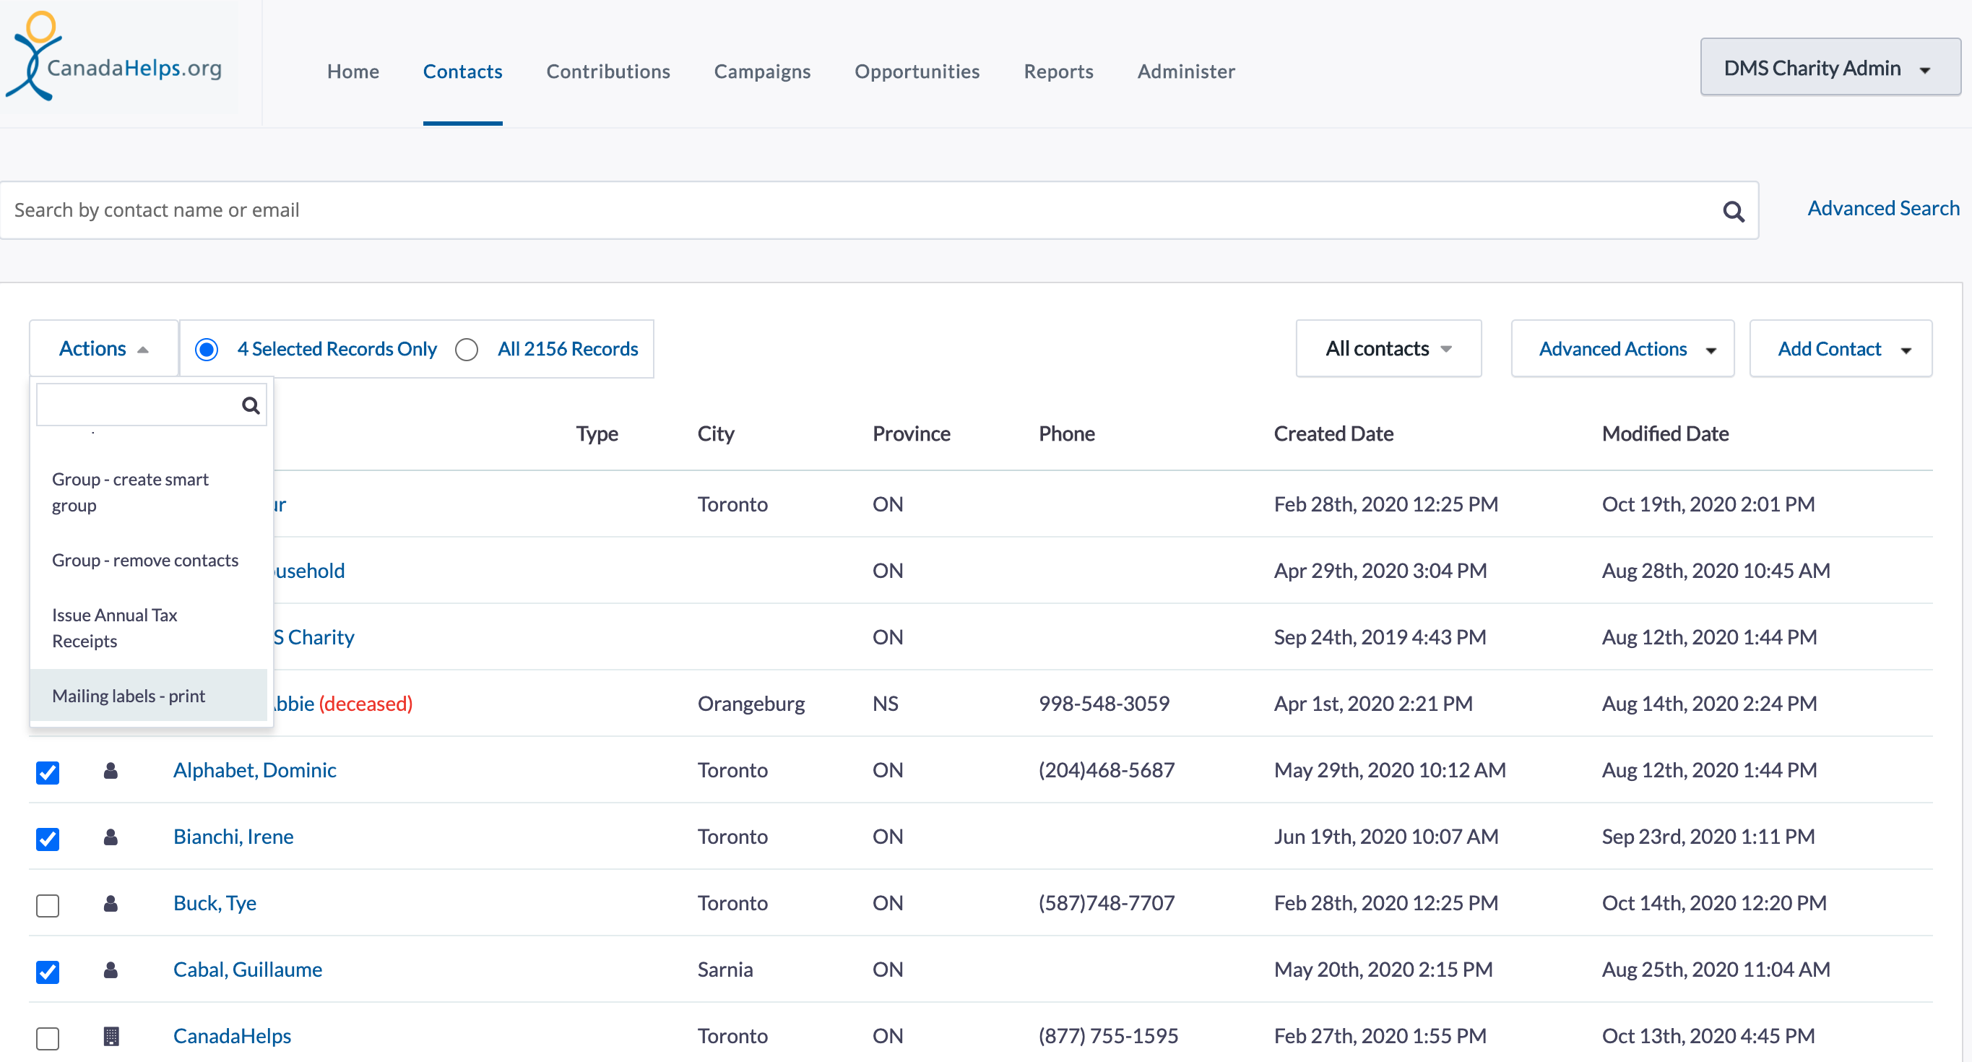The height and width of the screenshot is (1062, 1972).
Task: Click phone number (204)468-5687
Action: [1106, 770]
